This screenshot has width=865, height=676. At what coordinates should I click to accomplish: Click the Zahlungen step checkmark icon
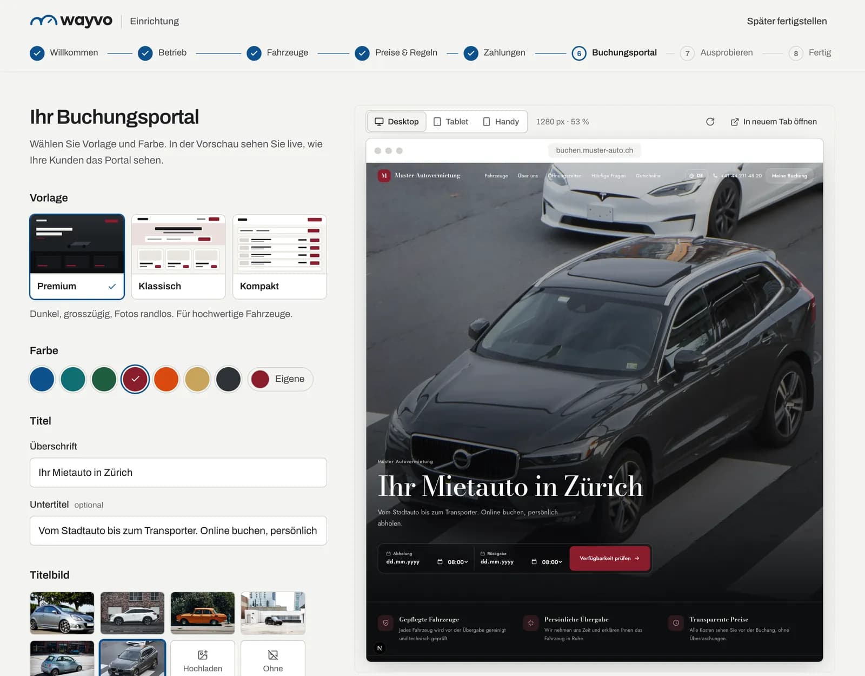pos(471,53)
